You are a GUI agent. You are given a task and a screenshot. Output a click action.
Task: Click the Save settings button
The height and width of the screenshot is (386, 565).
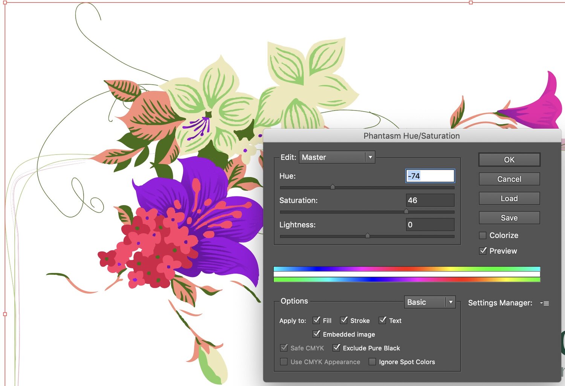509,218
